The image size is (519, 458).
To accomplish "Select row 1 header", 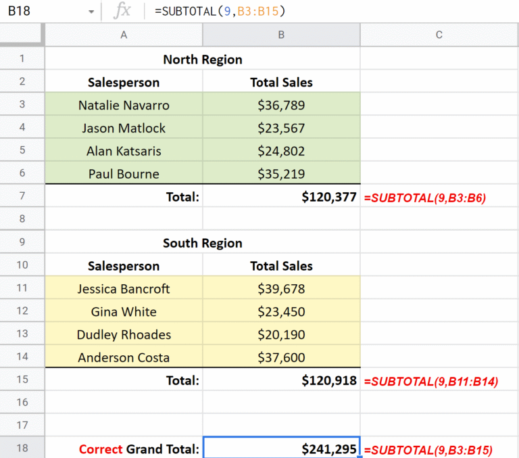I will [22, 58].
